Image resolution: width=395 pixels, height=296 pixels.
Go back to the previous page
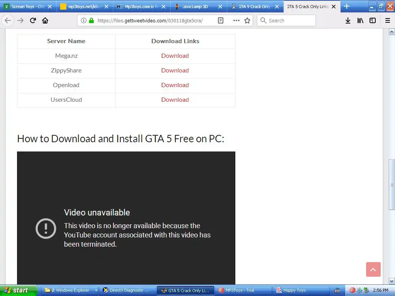tap(8, 20)
